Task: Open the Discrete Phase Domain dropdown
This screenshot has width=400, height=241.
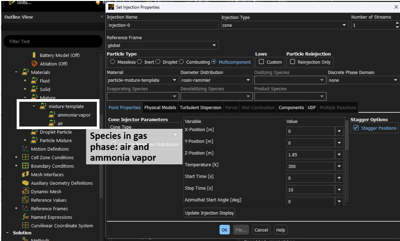Action: (x=364, y=80)
